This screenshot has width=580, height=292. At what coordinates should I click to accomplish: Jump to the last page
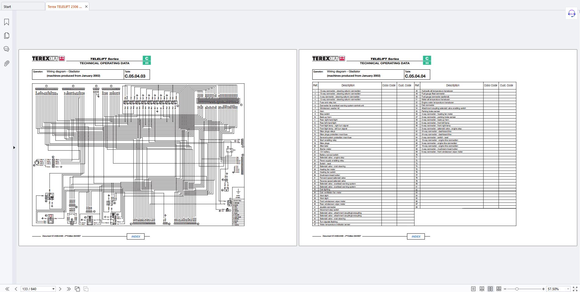point(69,289)
